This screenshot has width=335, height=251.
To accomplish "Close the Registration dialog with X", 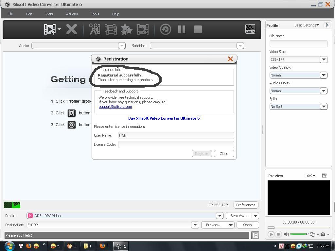I will tap(230, 59).
